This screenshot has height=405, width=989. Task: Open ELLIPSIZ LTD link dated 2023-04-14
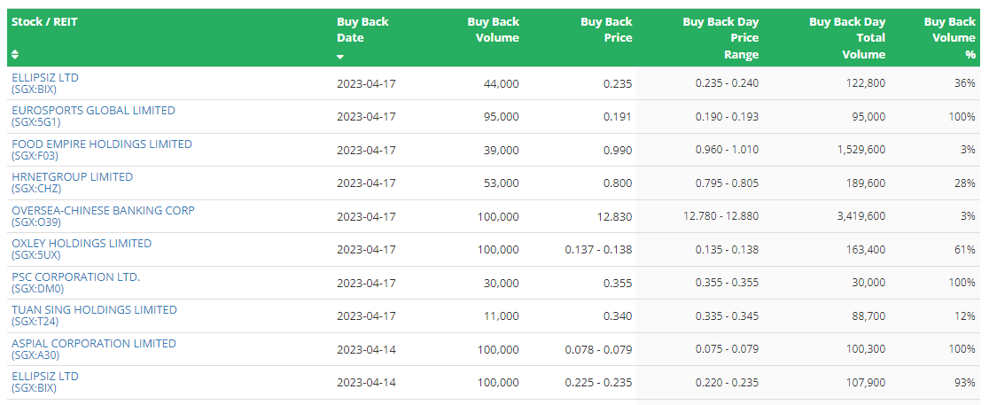click(45, 377)
